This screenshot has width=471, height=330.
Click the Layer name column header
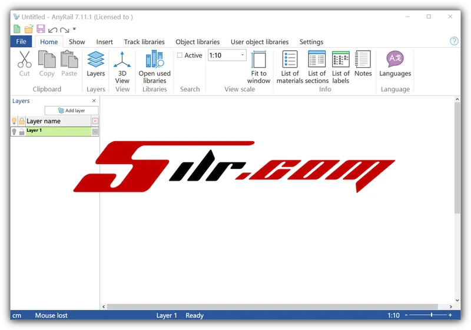click(x=58, y=121)
